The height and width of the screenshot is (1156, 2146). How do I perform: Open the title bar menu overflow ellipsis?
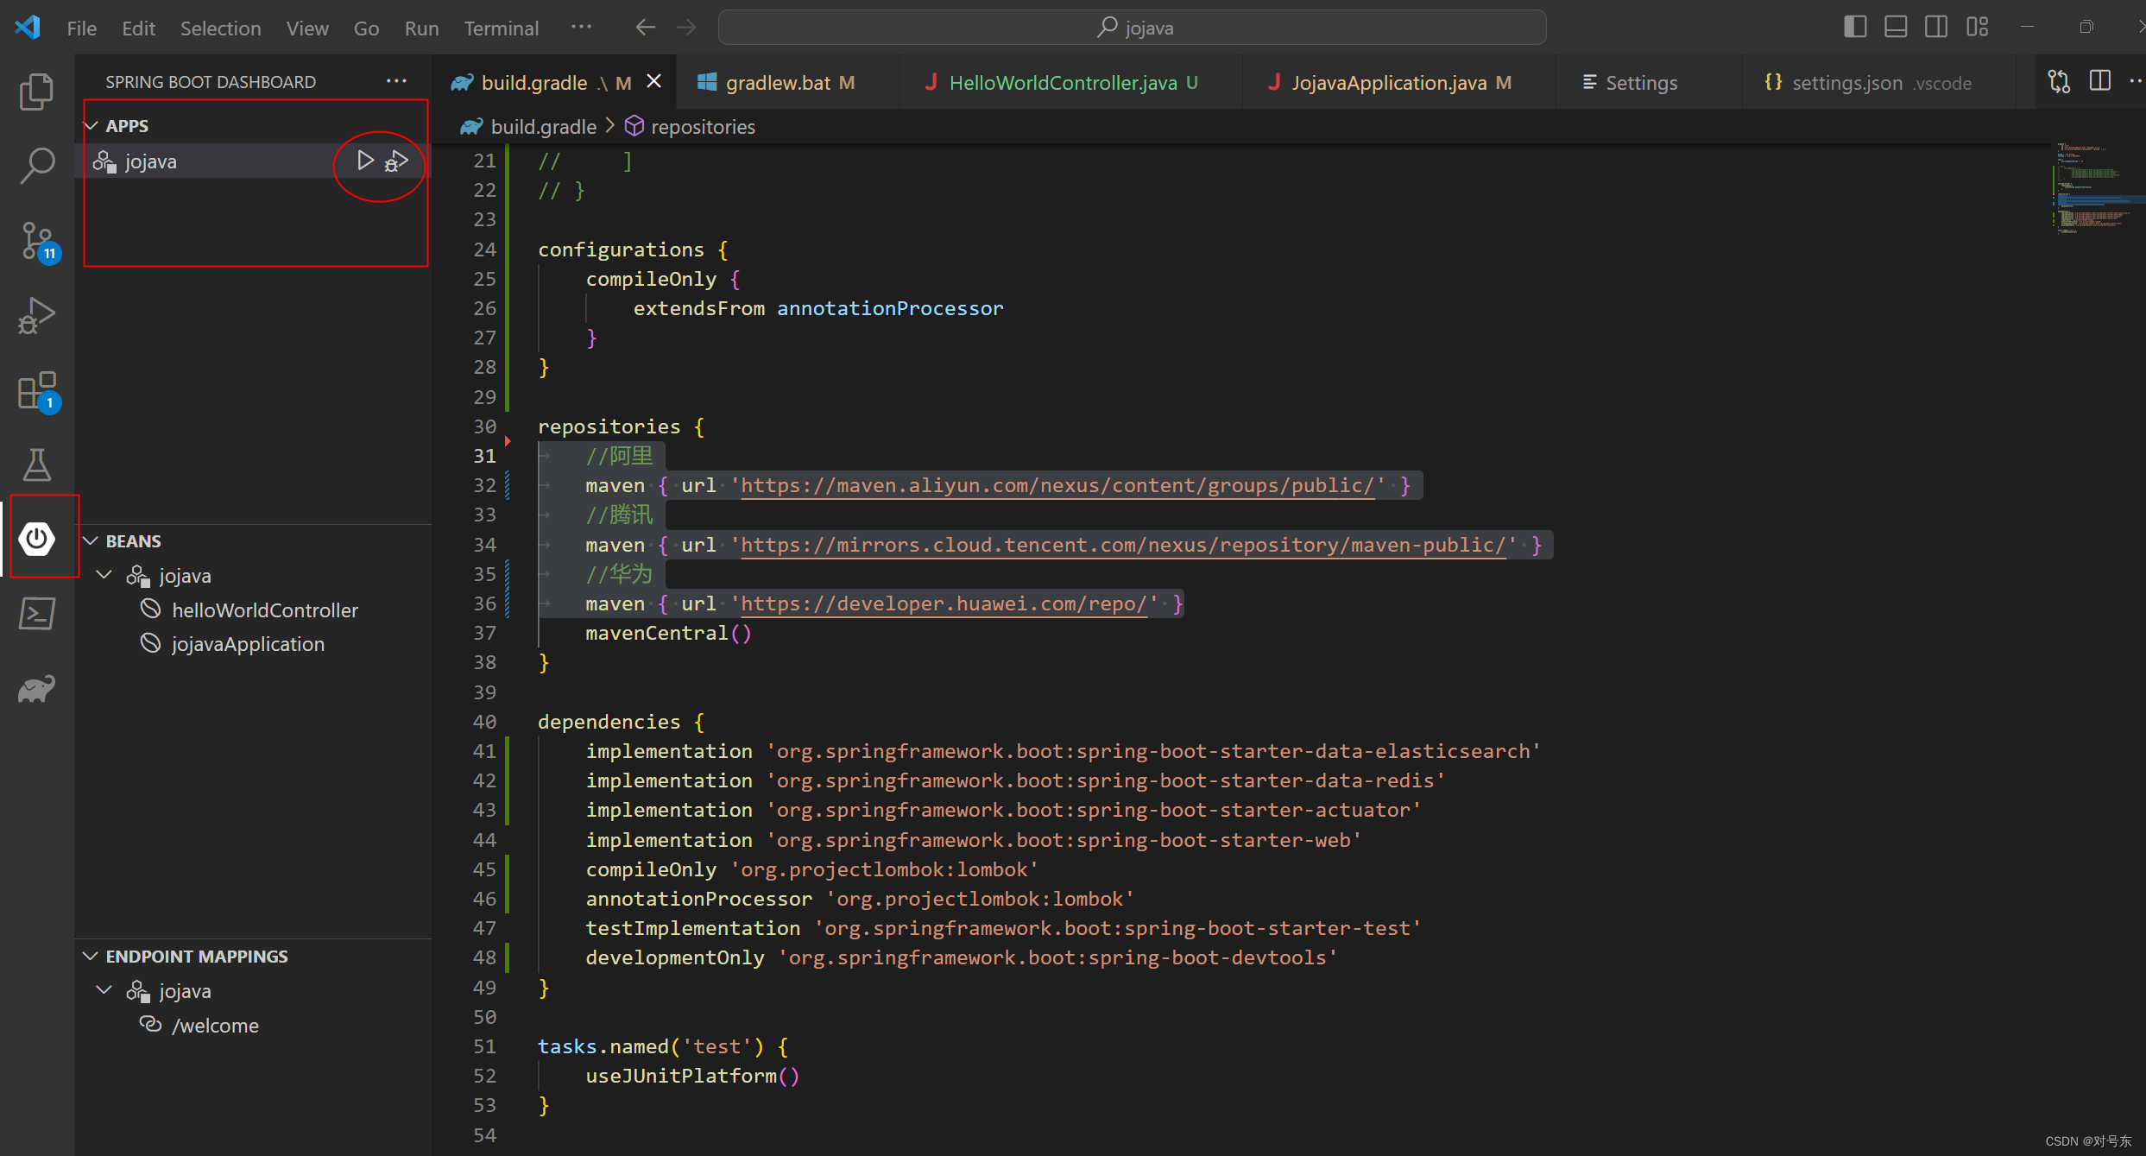[x=581, y=27]
